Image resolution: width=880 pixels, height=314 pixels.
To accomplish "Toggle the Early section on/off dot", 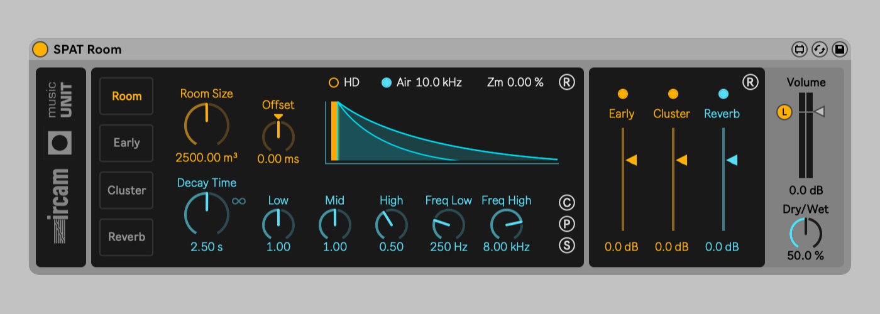I will (622, 94).
